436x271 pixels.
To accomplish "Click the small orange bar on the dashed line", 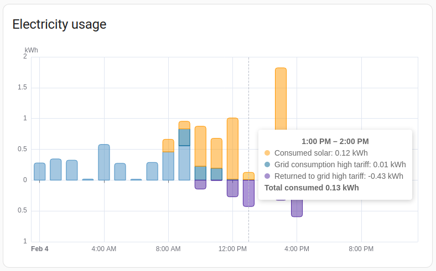I will click(248, 176).
